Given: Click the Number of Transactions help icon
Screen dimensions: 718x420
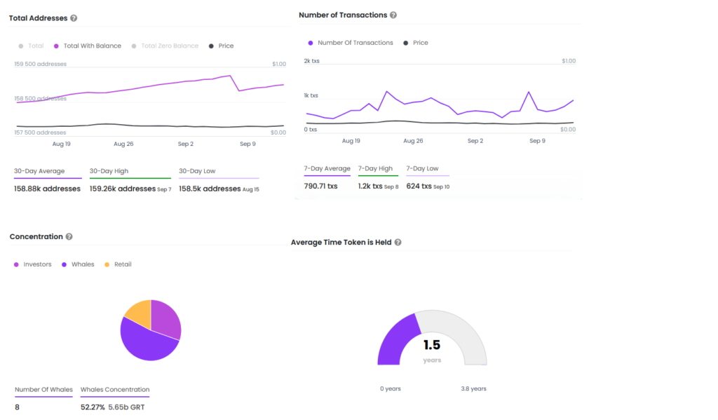Looking at the screenshot, I should 393,15.
